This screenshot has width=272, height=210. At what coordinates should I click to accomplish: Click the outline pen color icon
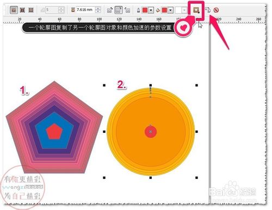pos(138,10)
